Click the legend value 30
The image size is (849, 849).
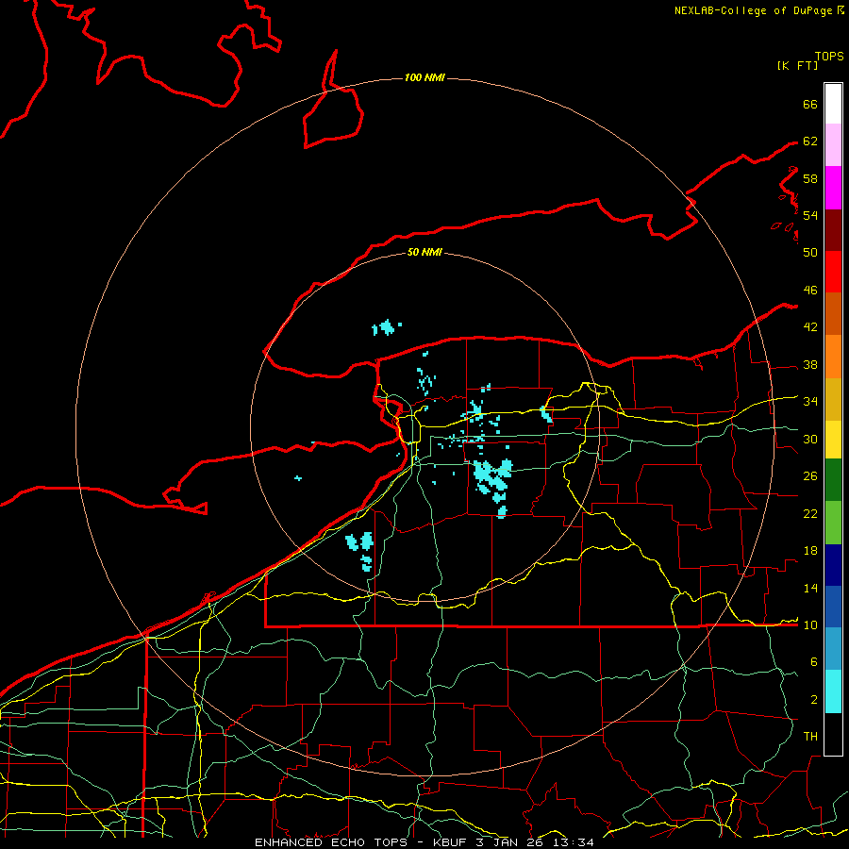810,439
